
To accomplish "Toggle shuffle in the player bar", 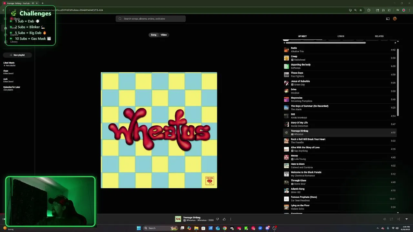I will [398, 219].
